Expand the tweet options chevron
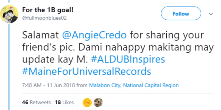This screenshot has width=221, height=110. 211,14
